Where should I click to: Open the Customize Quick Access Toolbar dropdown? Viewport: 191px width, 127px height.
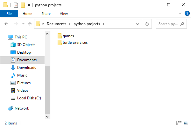click(x=29, y=5)
